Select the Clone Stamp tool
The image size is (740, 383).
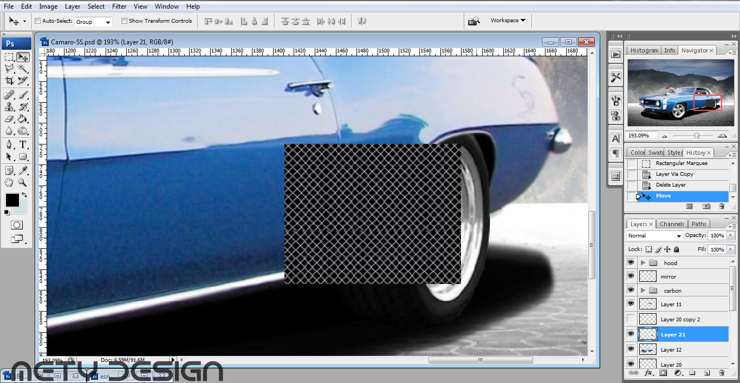click(9, 107)
